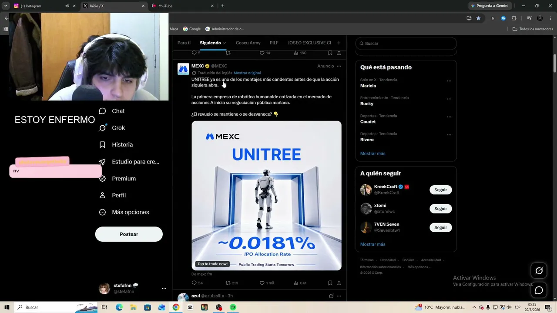Image resolution: width=557 pixels, height=313 pixels.
Task: Open the Chrome profile avatar
Action: (540, 18)
